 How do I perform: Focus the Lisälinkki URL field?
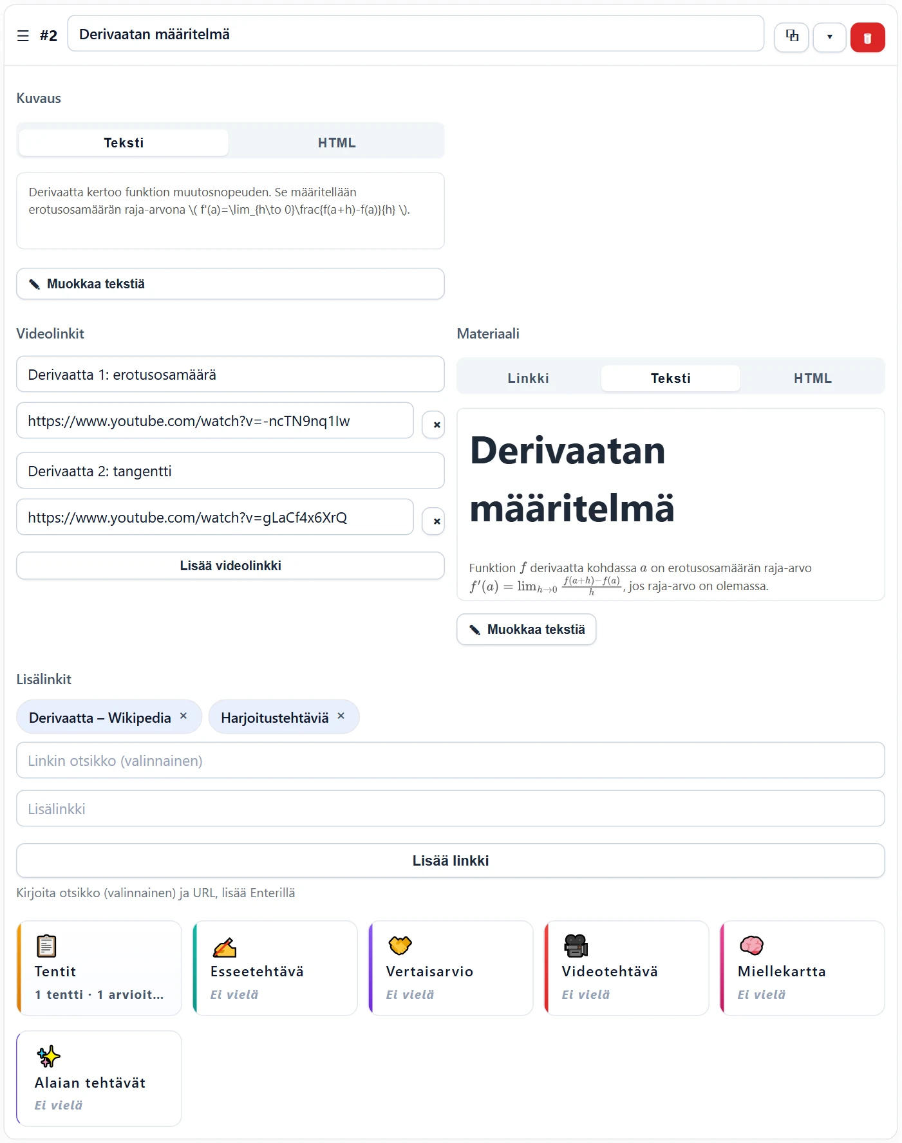(x=451, y=809)
